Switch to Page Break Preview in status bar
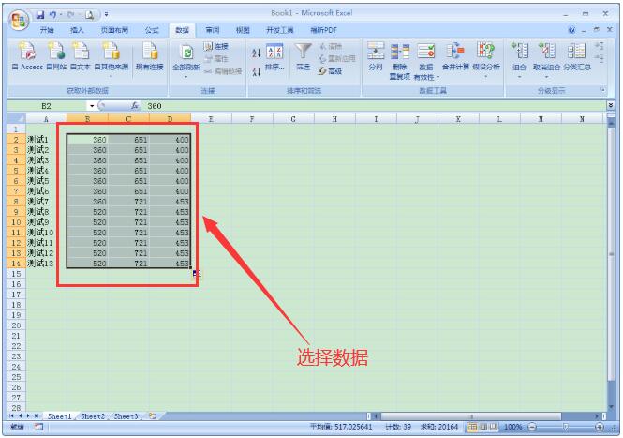 point(494,428)
